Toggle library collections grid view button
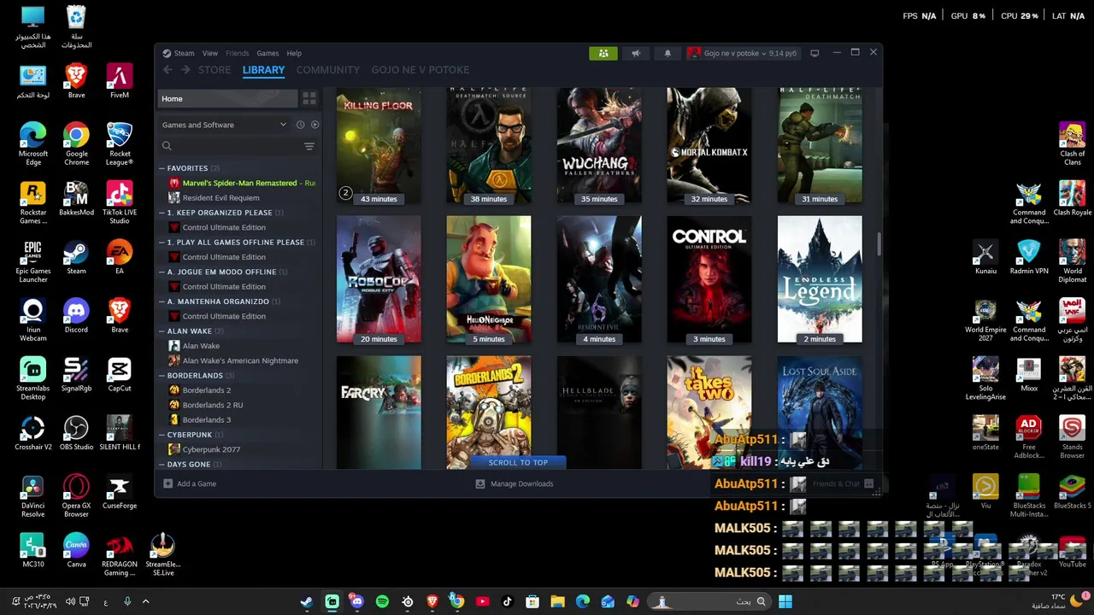Screen dimensions: 1094x615 point(309,99)
